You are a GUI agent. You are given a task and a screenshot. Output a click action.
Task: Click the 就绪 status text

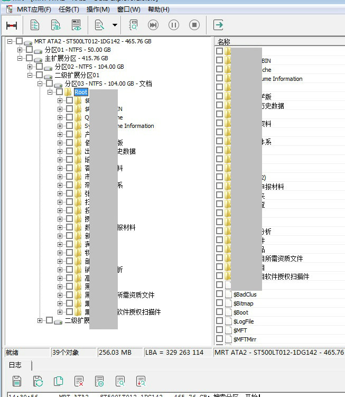12,353
